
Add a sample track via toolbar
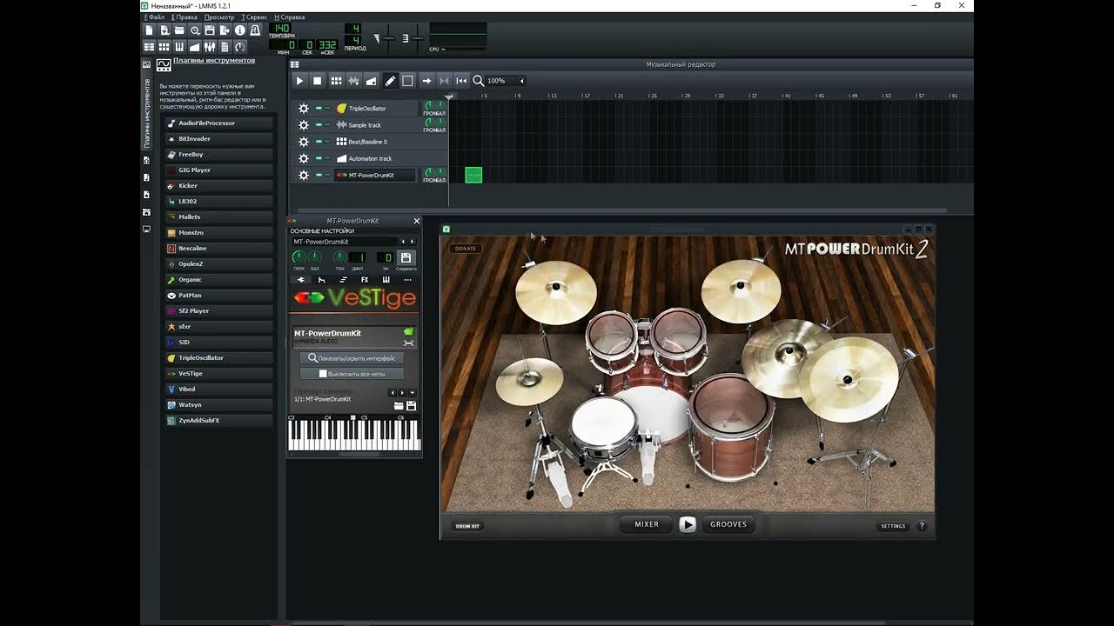click(x=353, y=81)
